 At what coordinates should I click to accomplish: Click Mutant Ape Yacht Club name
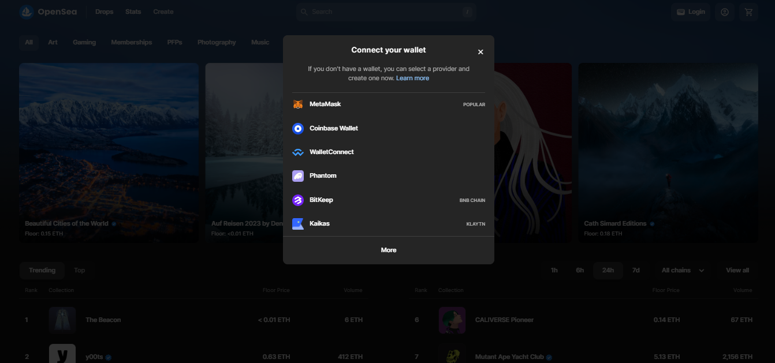(x=509, y=357)
